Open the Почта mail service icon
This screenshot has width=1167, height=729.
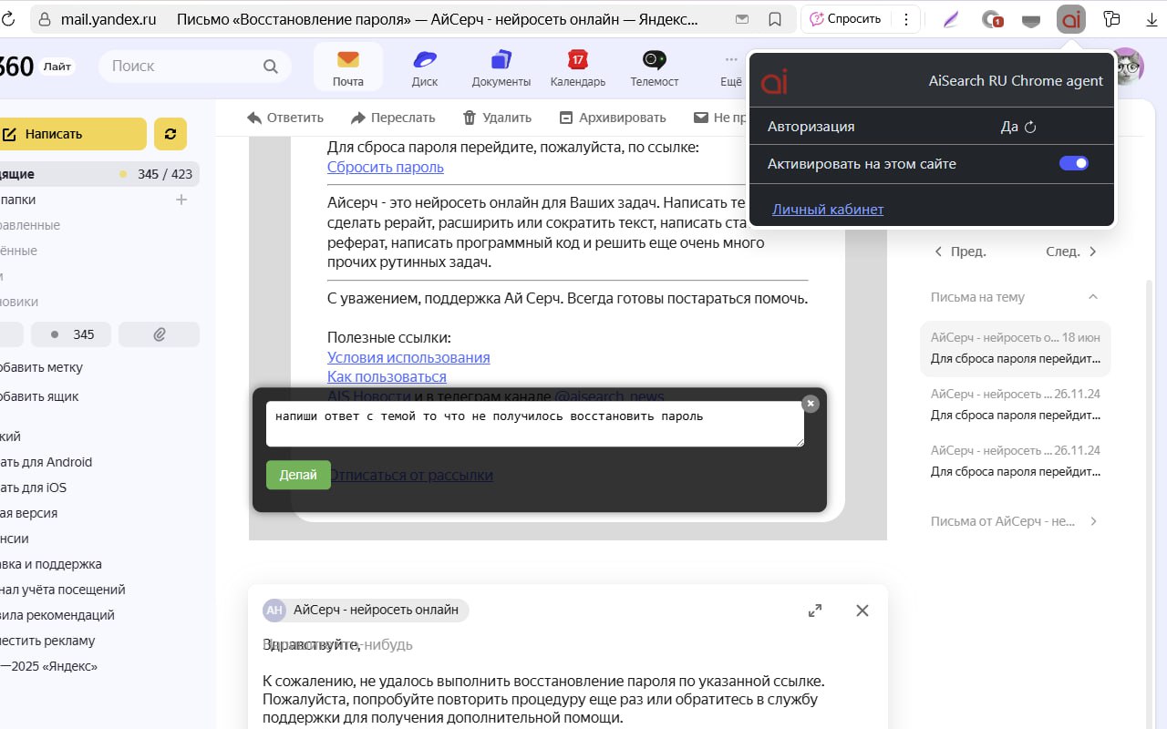coord(347,67)
